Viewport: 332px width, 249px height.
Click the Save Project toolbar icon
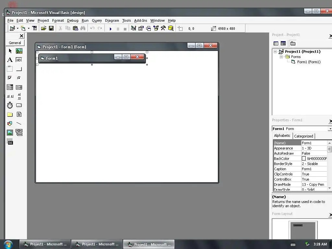pyautogui.click(x=51, y=28)
